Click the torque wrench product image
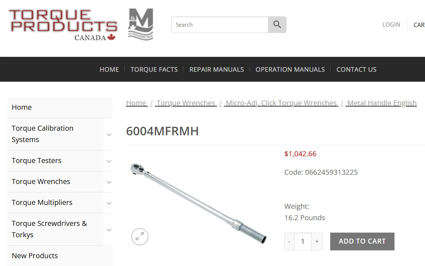 coord(198,203)
